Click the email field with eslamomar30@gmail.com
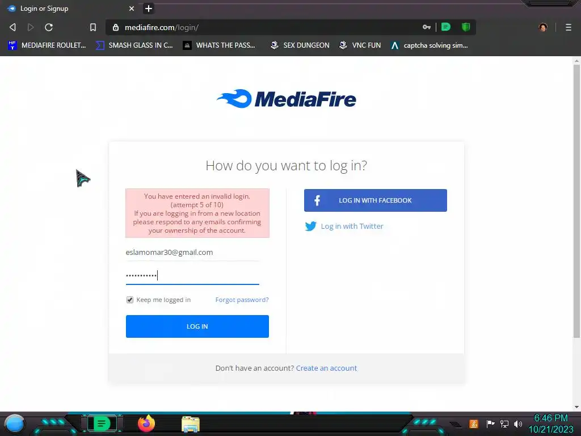 (x=192, y=253)
